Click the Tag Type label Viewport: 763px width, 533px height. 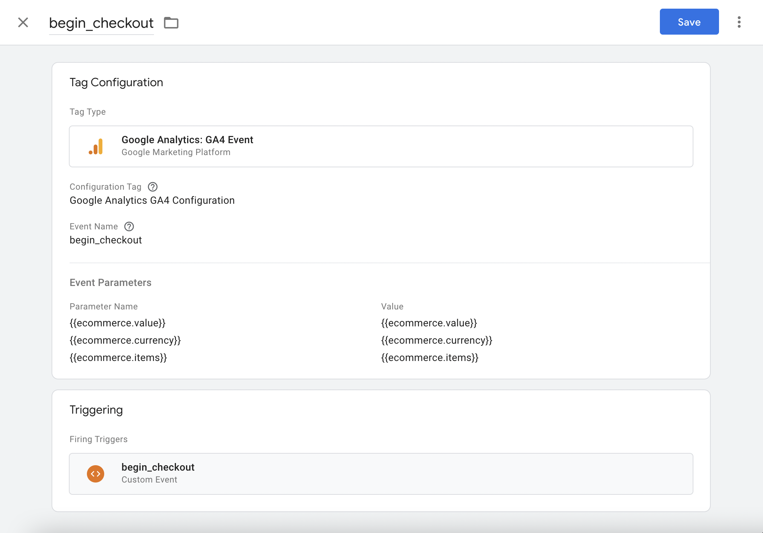coord(88,112)
